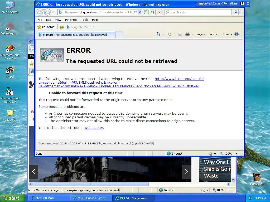This screenshot has width=270, height=202.
Task: Expand the front window's zoom level dropdown arrow
Action: pos(237,154)
